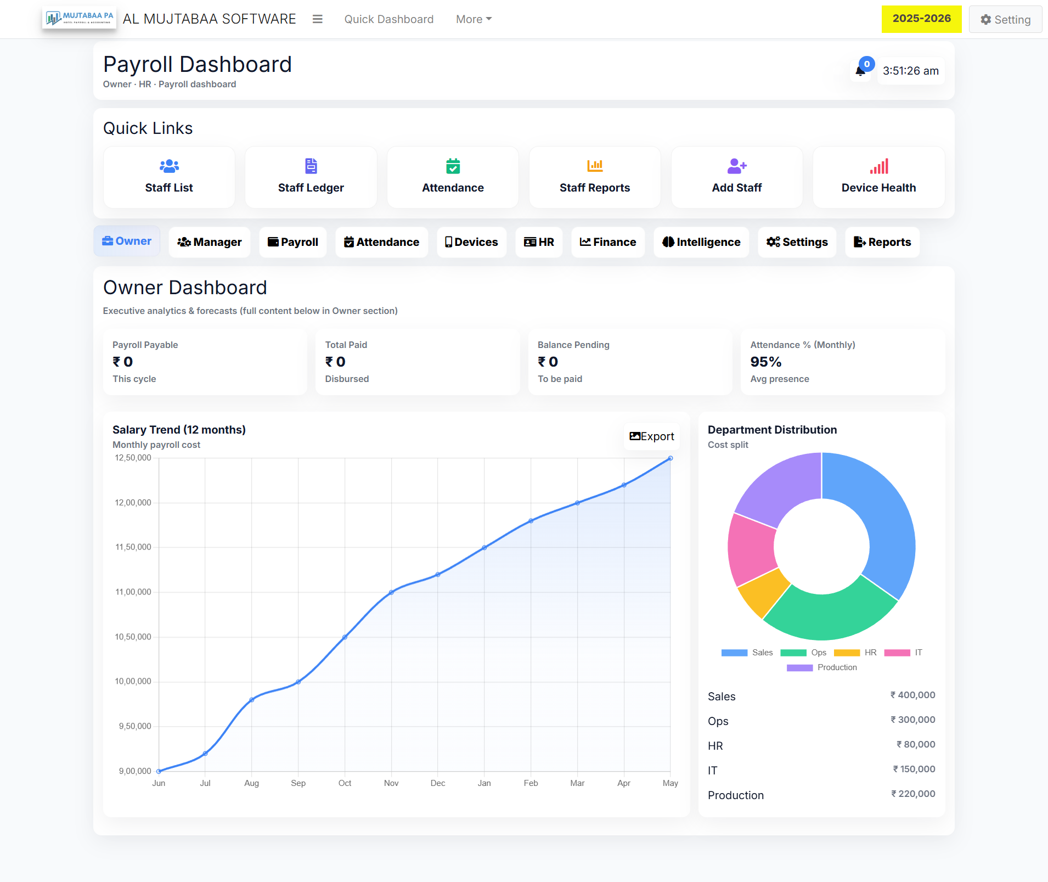Toggle Ops legend item visibility

click(x=803, y=653)
